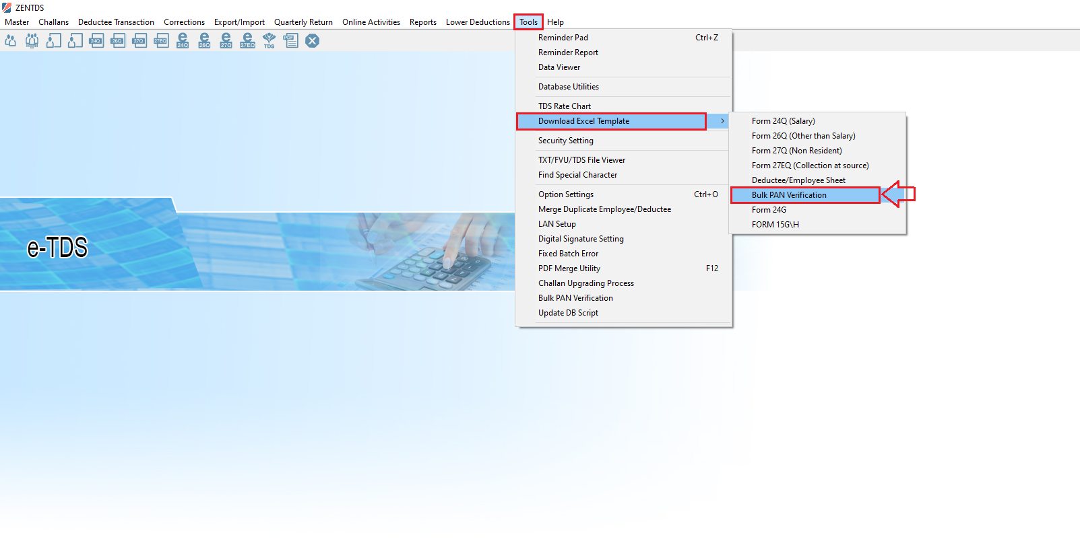The width and height of the screenshot is (1080, 545).
Task: Open Data Viewer from the menu
Action: pos(624,67)
